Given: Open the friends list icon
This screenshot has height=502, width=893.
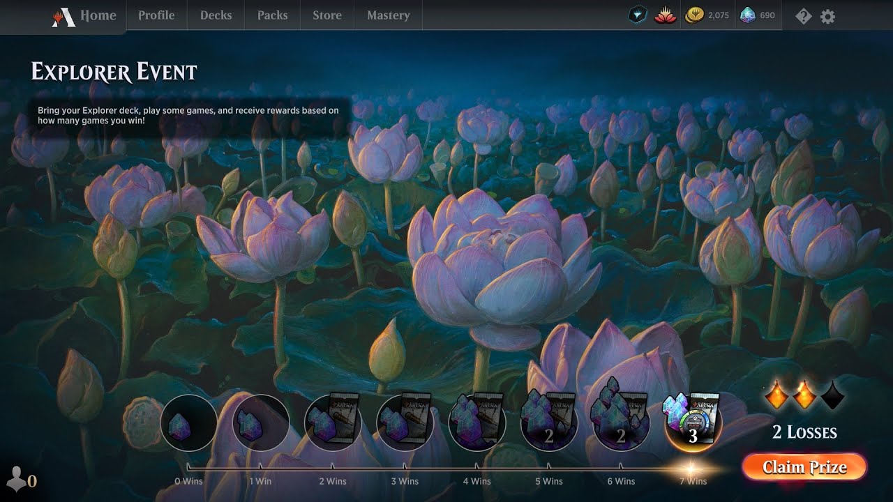Looking at the screenshot, I should point(17,480).
